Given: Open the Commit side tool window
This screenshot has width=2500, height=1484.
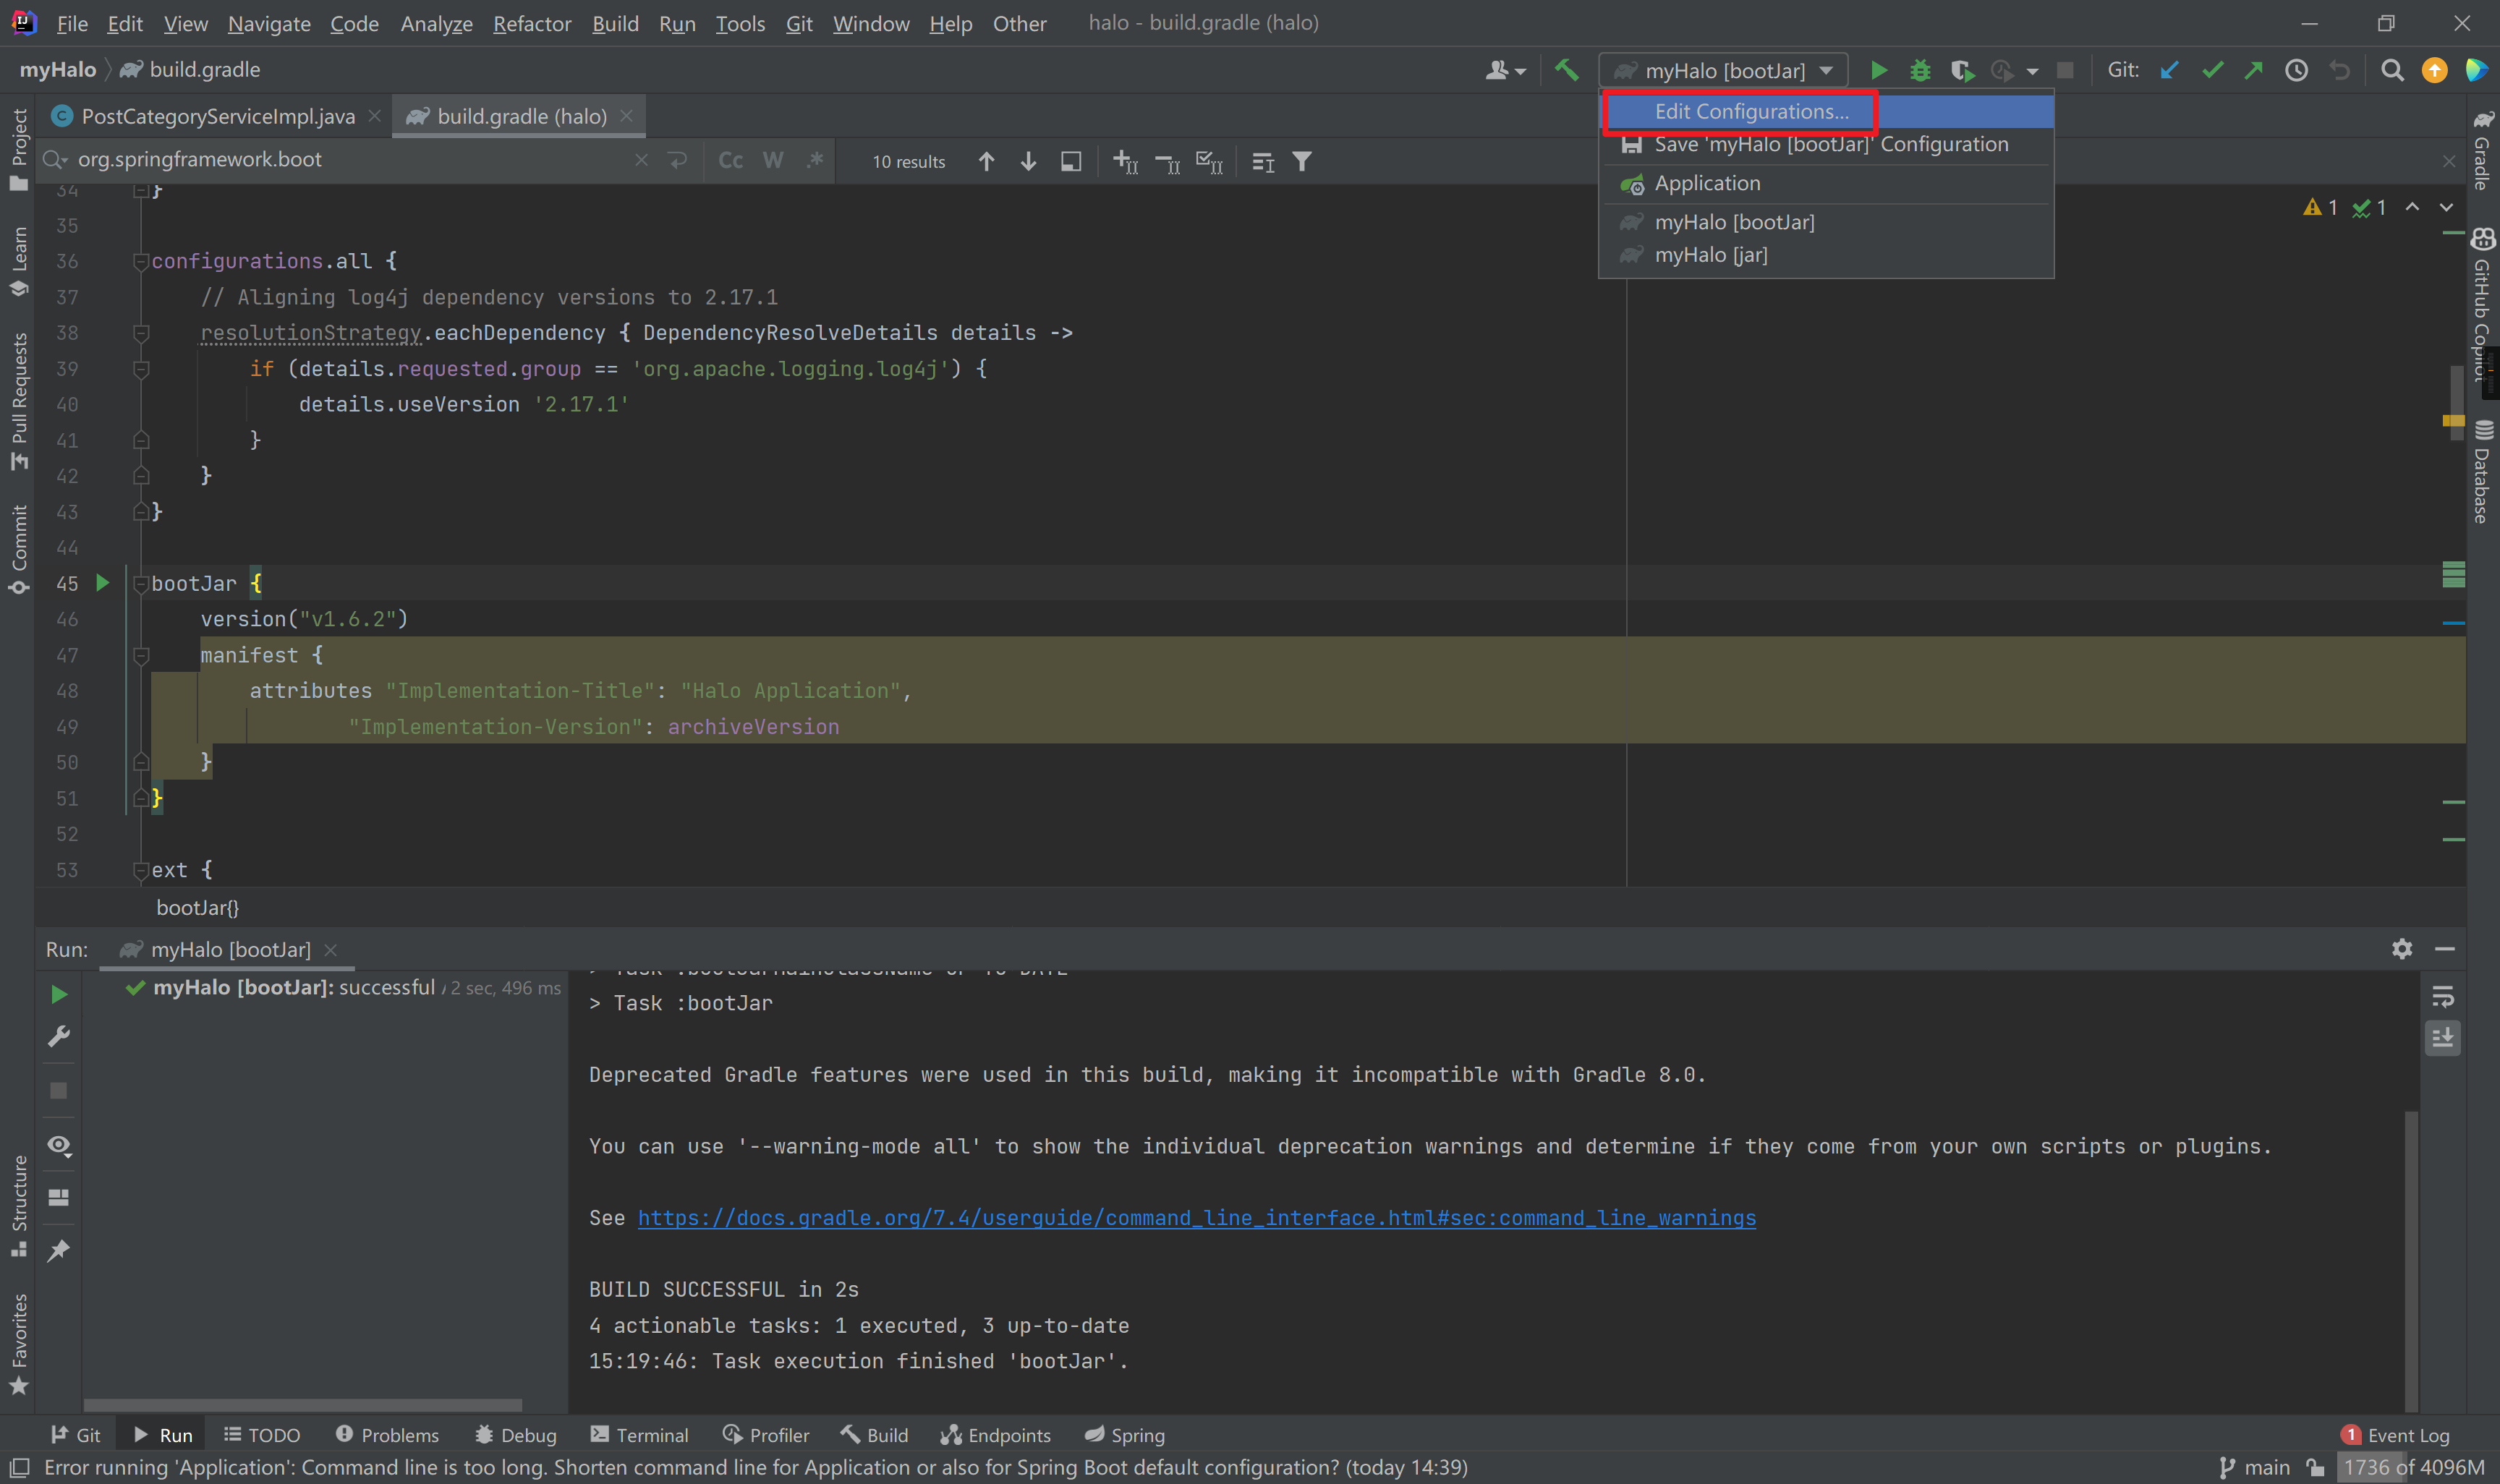Looking at the screenshot, I should (x=18, y=549).
